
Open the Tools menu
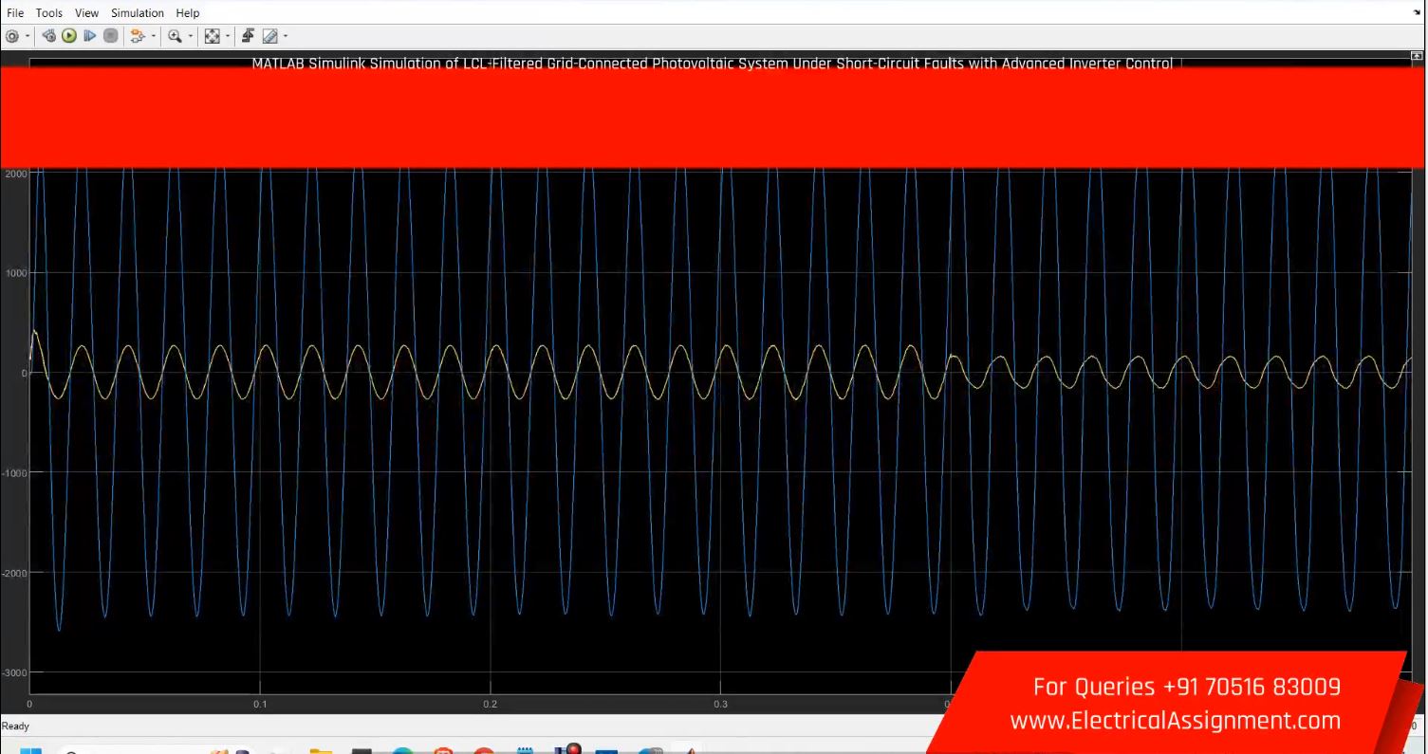click(x=49, y=13)
